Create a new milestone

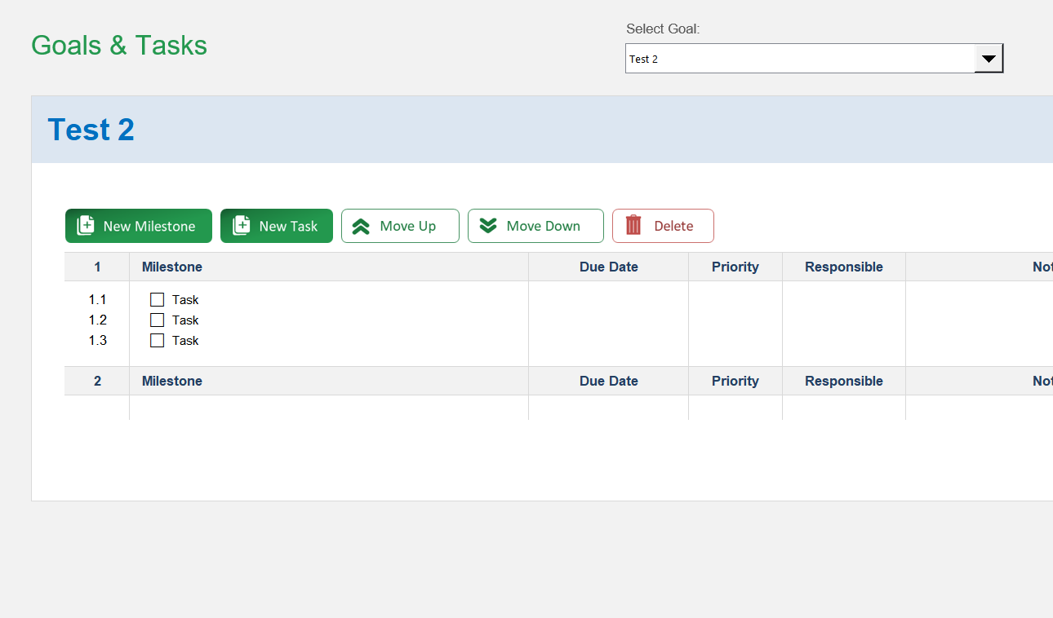coord(138,226)
